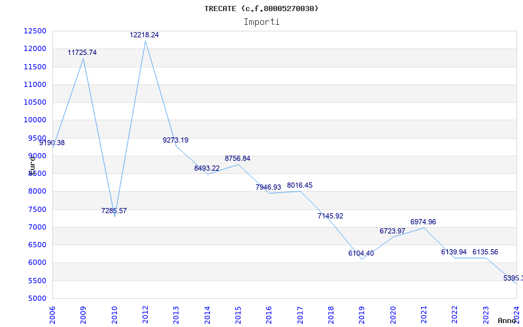
Task: Select year 2015 on the x-axis
Action: [x=238, y=315]
